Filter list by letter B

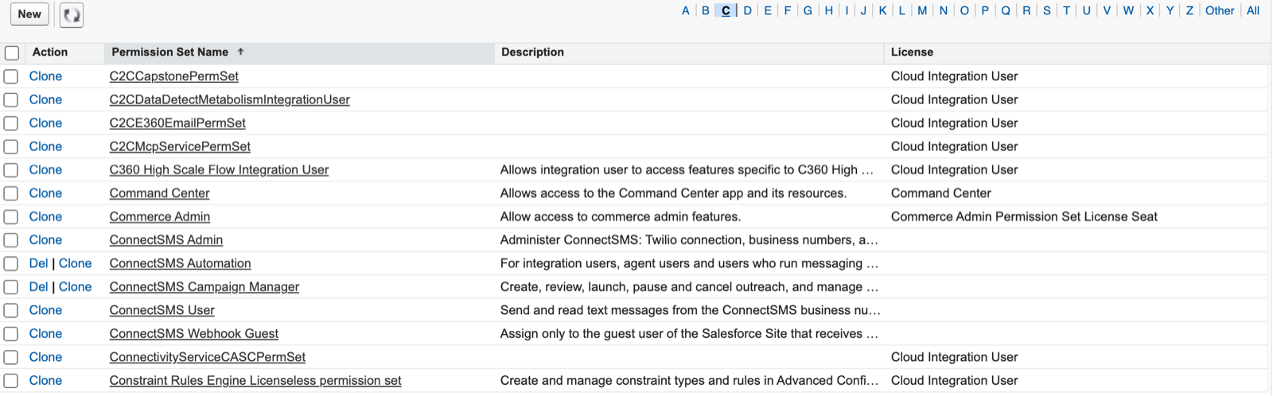pos(706,10)
